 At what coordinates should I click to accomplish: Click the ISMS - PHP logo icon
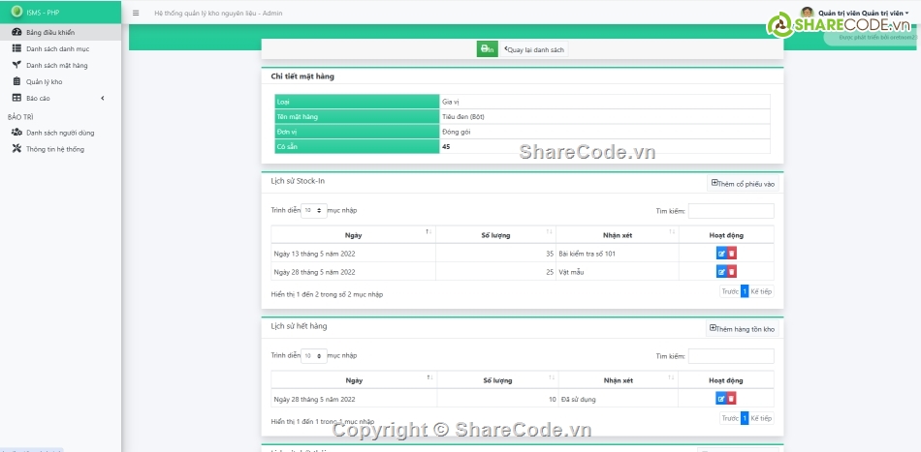(x=16, y=13)
